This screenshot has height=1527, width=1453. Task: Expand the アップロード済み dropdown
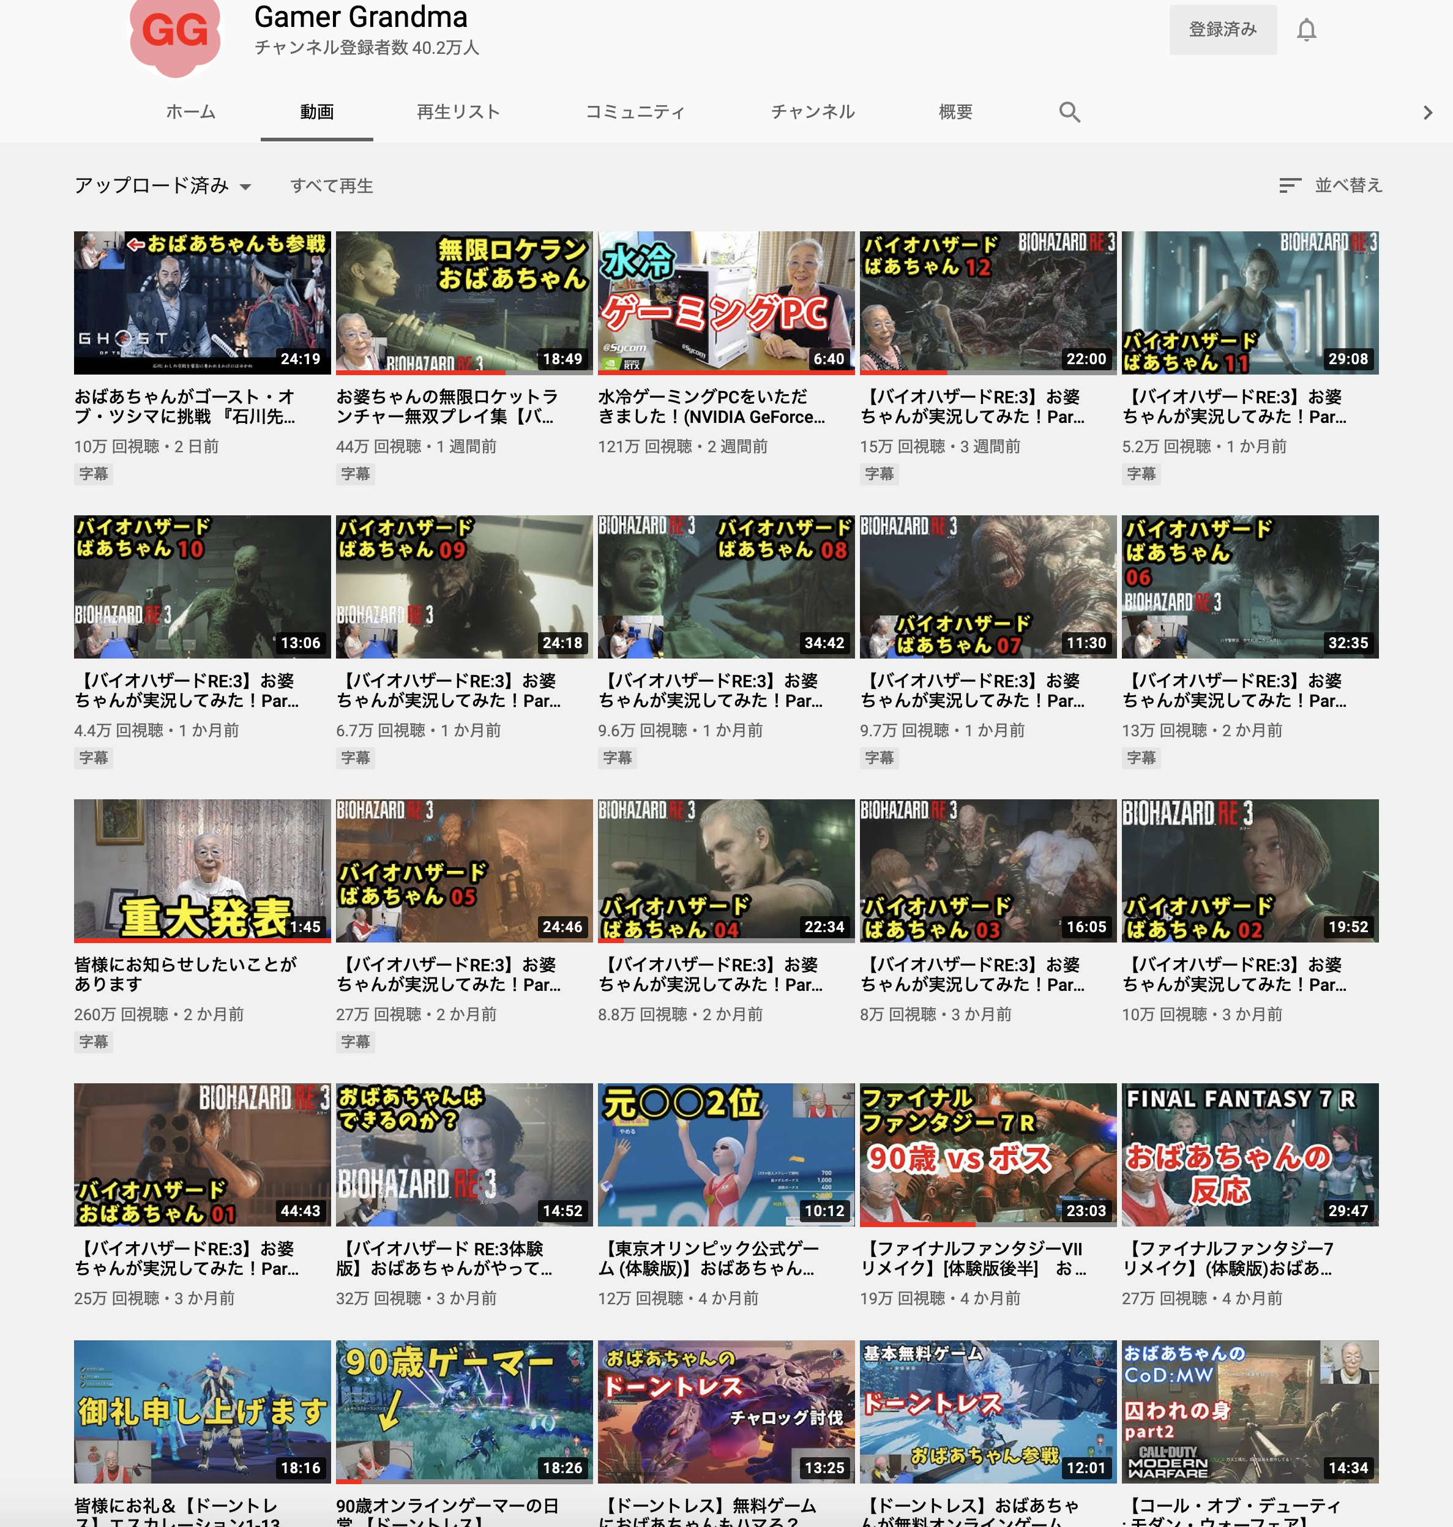[x=163, y=186]
